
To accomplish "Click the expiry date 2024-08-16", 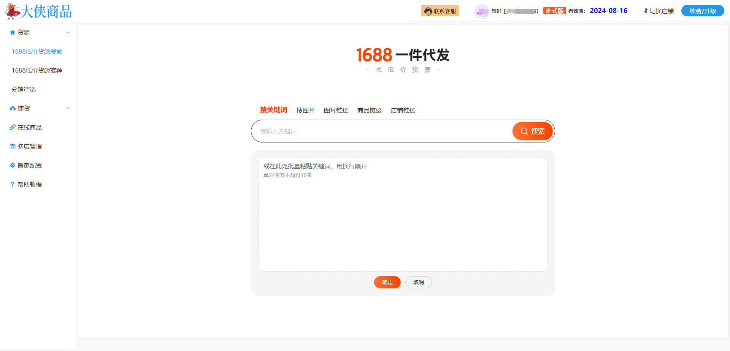I will [609, 11].
